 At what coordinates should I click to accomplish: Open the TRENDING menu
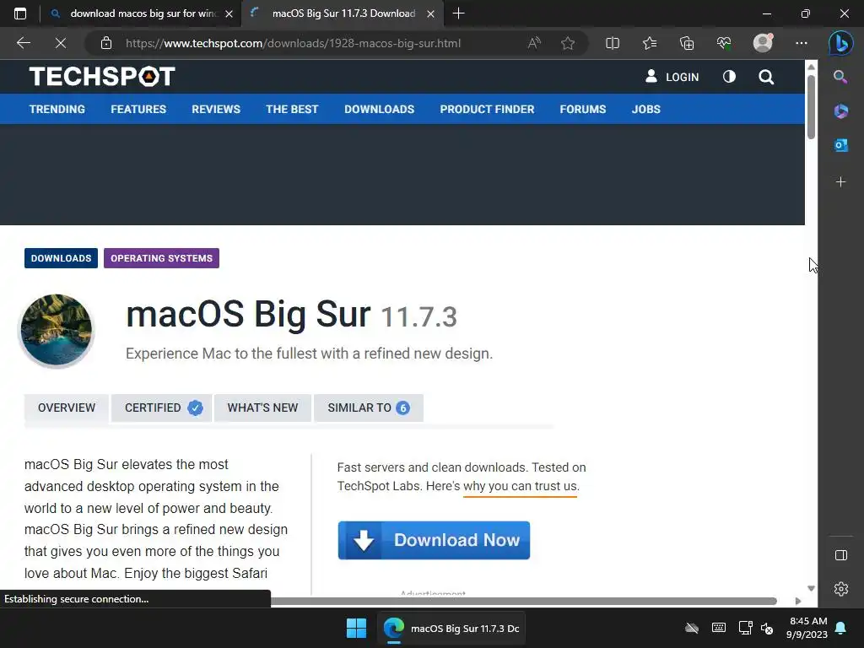pyautogui.click(x=57, y=109)
